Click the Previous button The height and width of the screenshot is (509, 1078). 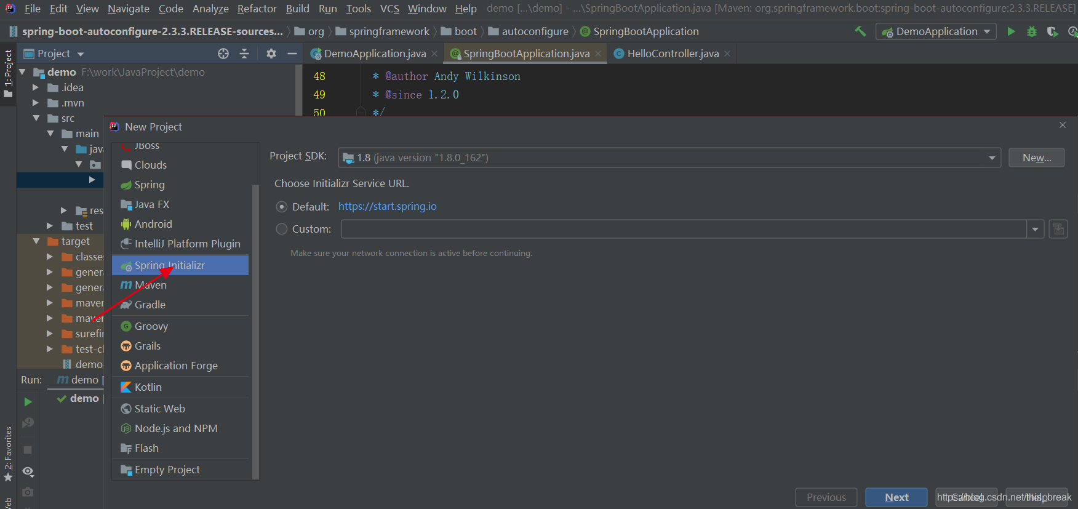pyautogui.click(x=826, y=497)
